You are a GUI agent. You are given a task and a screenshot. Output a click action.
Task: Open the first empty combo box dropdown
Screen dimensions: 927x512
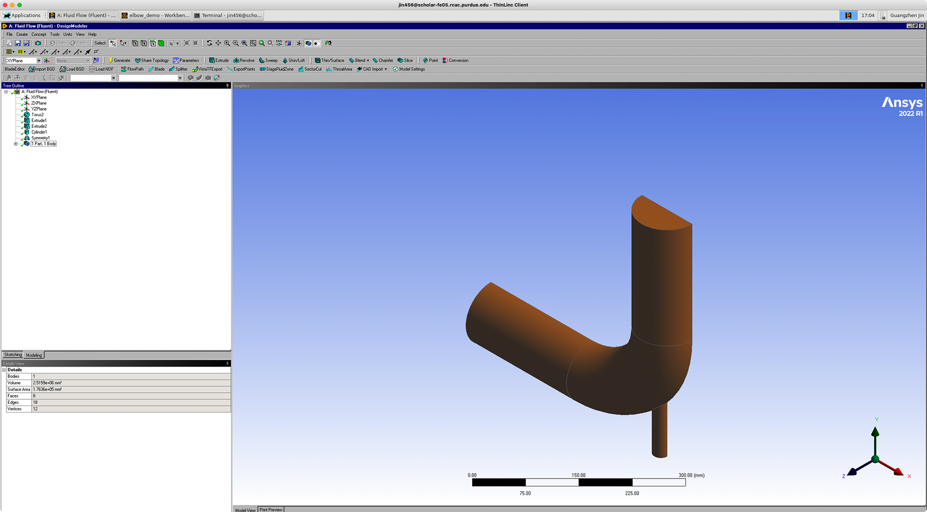click(113, 78)
